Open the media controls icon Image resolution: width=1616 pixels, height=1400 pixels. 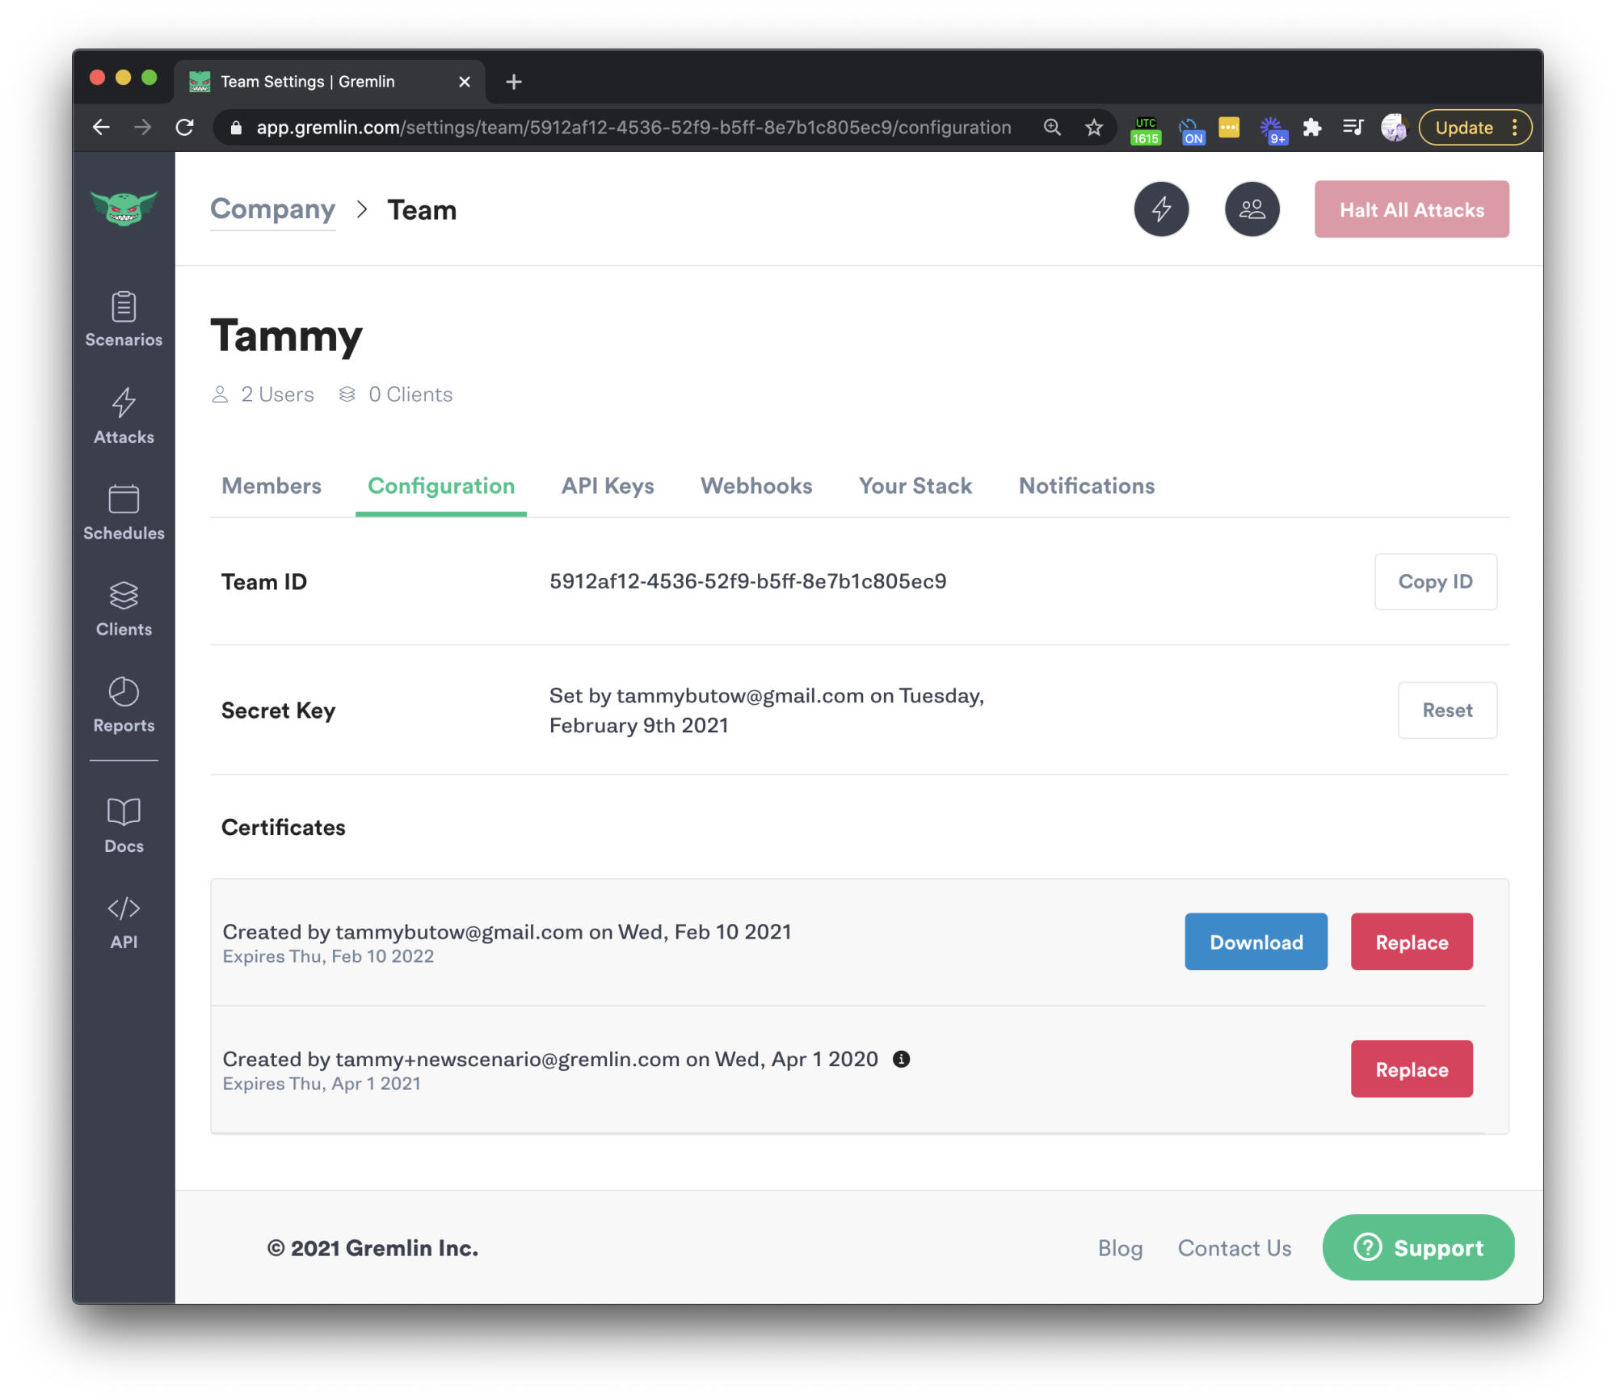1353,128
